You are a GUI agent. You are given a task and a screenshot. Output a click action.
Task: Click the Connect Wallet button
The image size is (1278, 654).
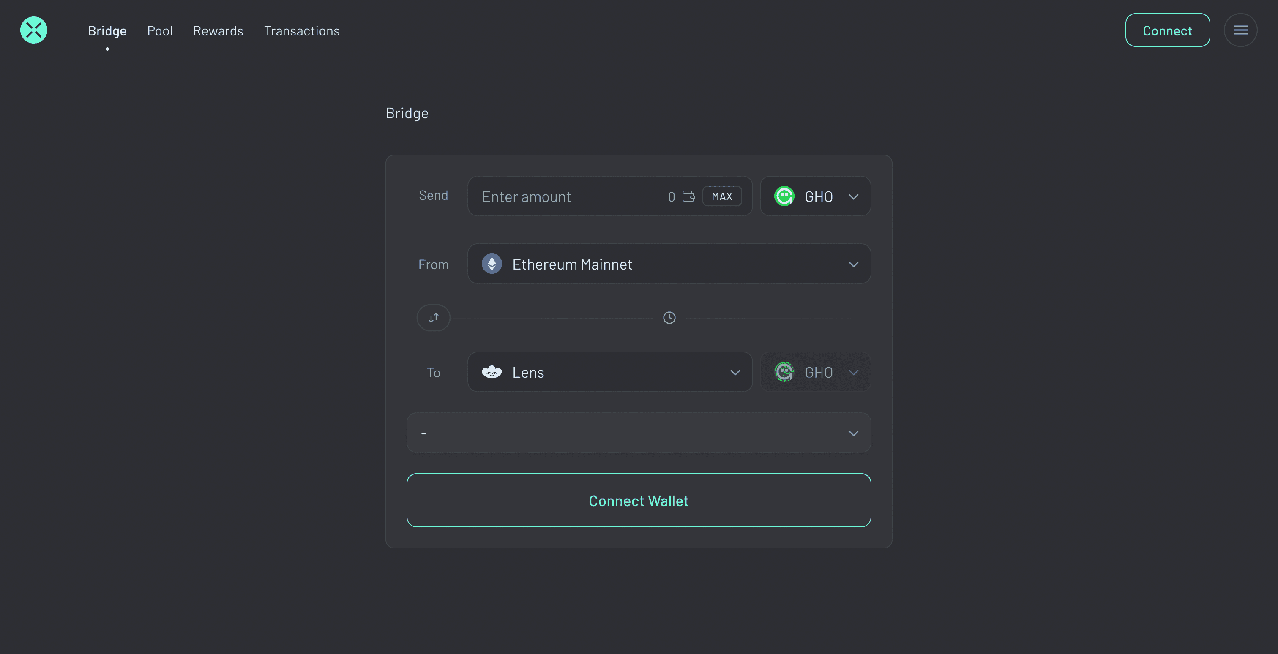click(x=639, y=500)
